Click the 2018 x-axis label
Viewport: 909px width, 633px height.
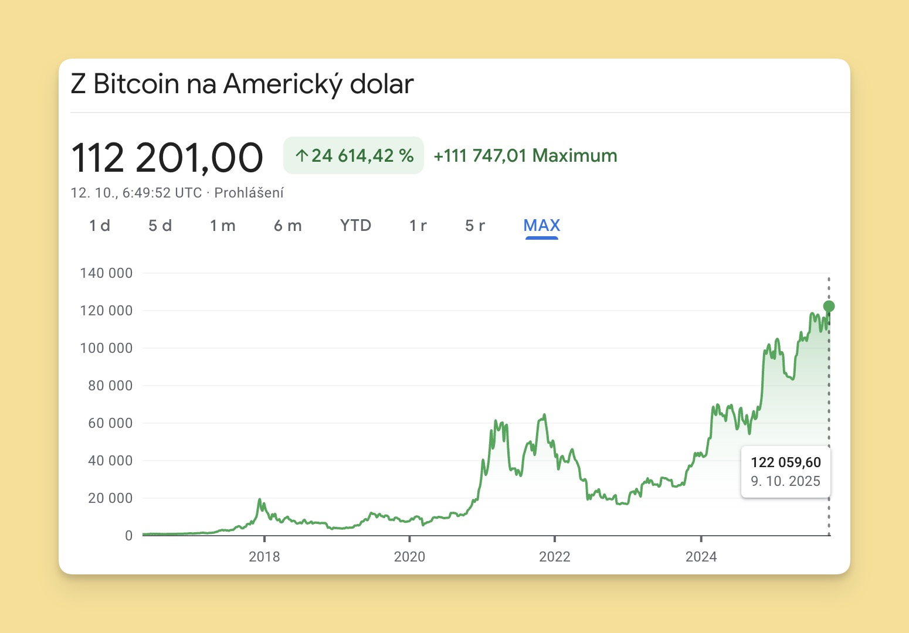(264, 557)
